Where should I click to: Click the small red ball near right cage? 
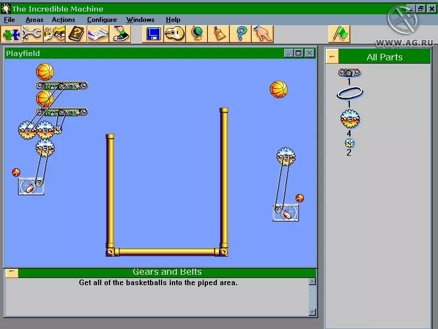coord(299,198)
